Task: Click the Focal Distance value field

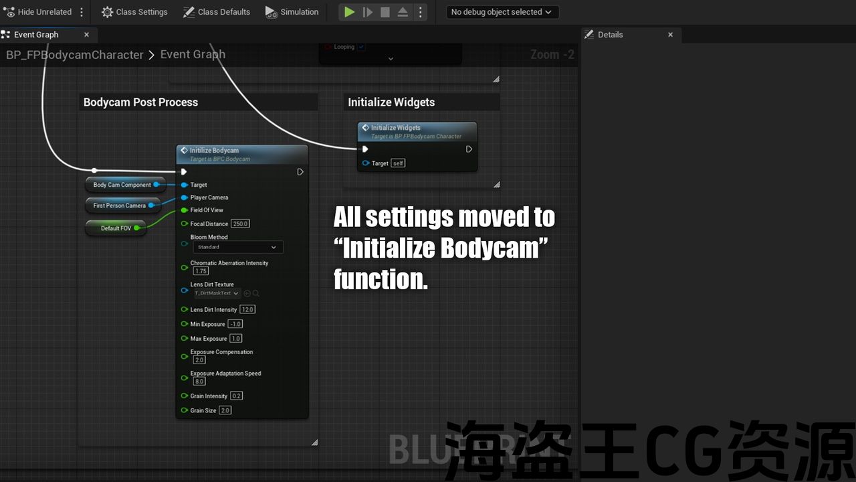Action: coord(240,224)
